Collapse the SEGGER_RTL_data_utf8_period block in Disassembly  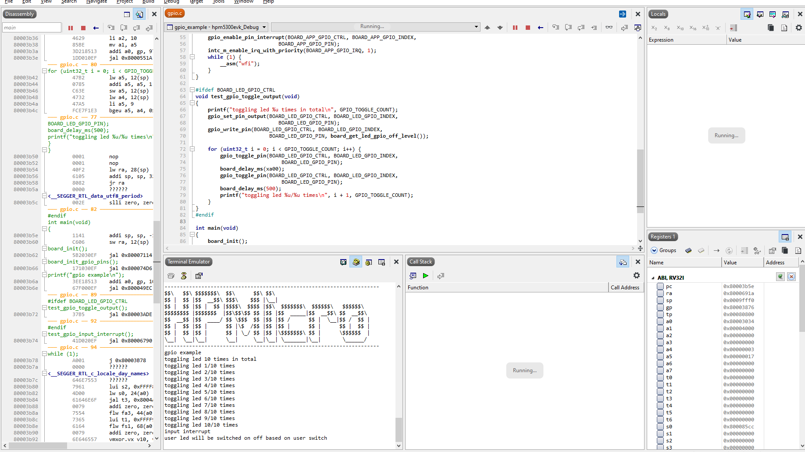[44, 196]
